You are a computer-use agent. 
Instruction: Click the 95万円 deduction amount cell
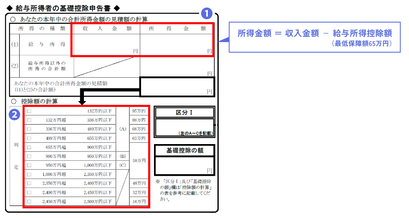(x=139, y=111)
